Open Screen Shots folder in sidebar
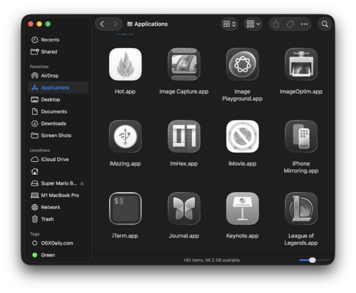 tap(58, 136)
